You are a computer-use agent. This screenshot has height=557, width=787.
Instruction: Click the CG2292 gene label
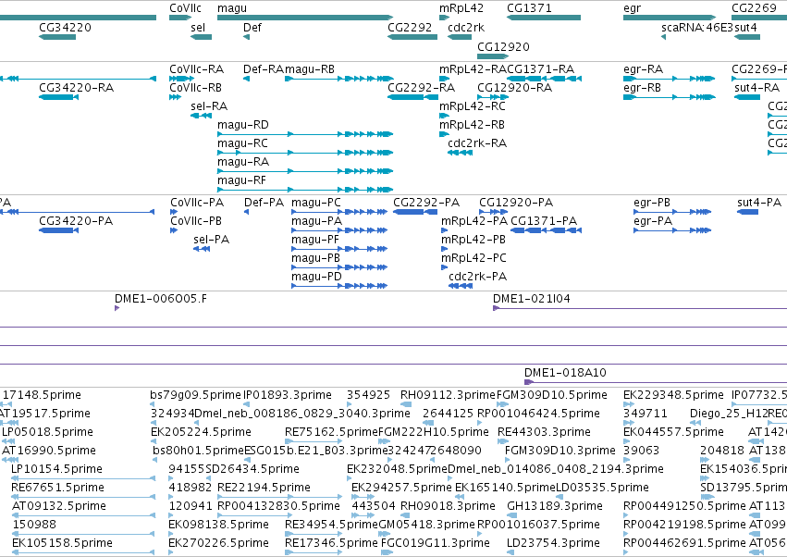410,27
